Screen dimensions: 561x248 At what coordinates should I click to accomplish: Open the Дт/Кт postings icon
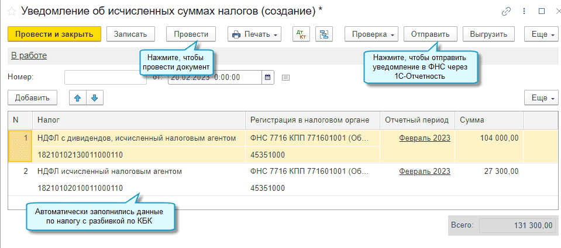tap(301, 34)
